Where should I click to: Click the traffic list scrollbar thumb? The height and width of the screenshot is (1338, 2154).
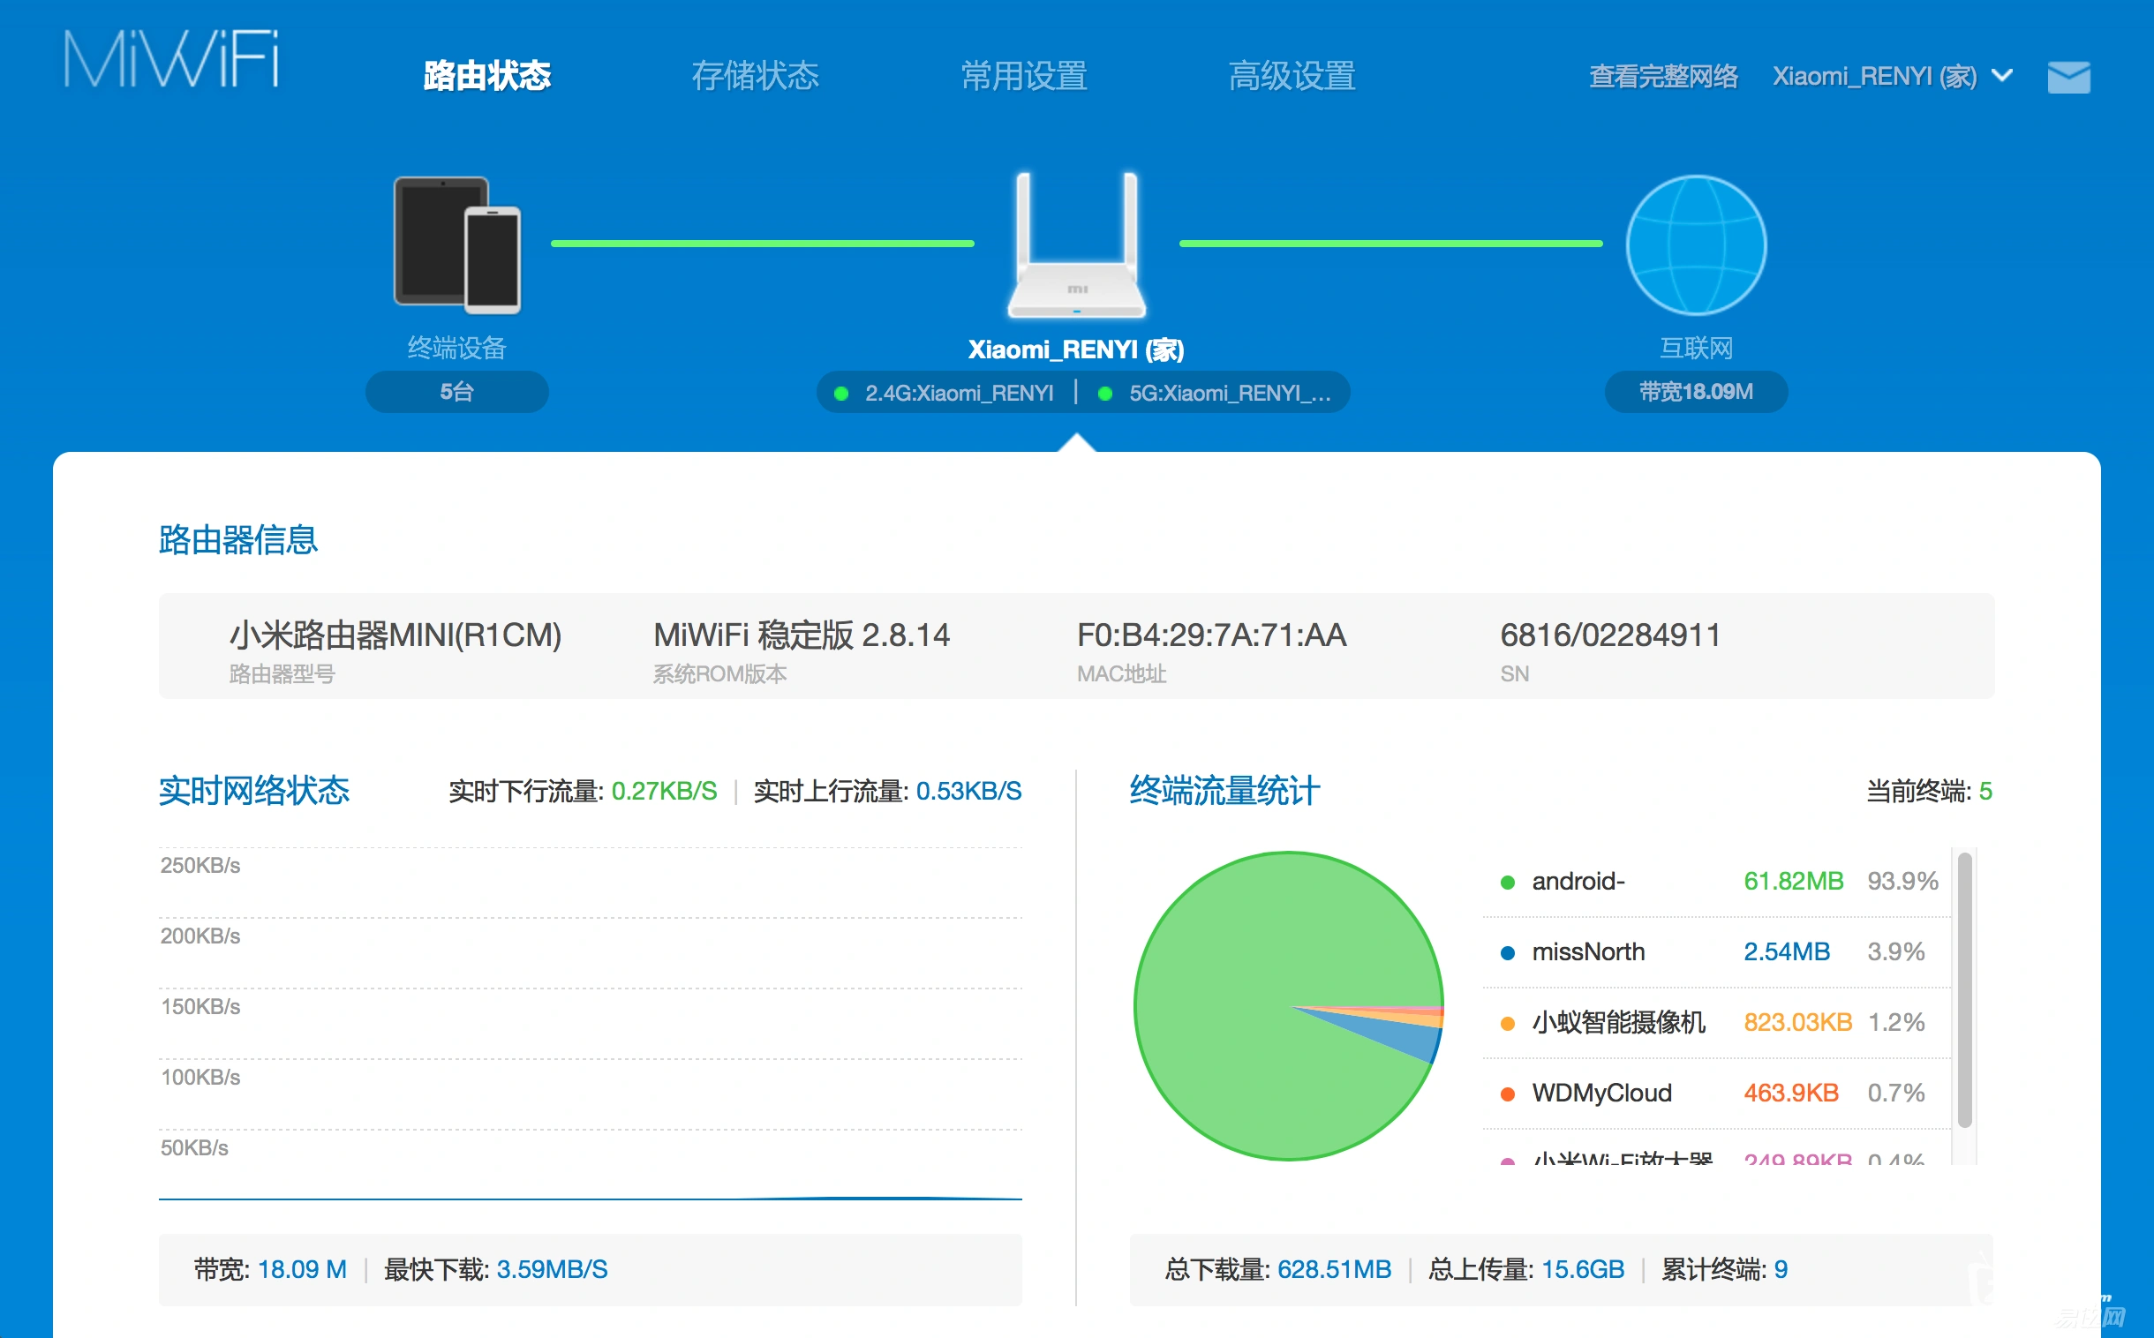coord(1964,989)
